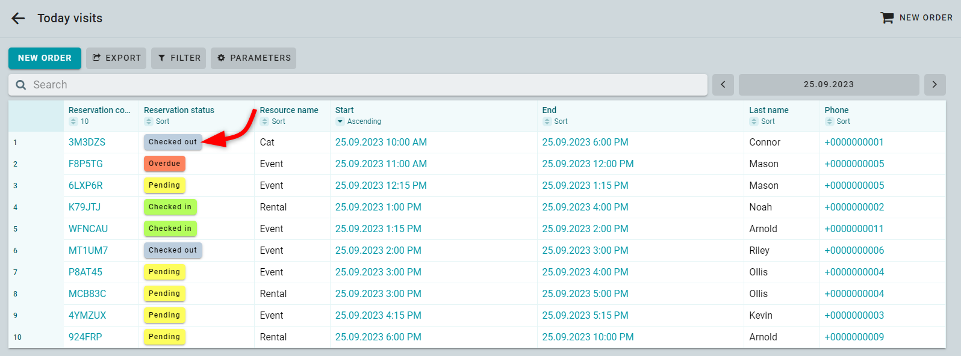This screenshot has height=356, width=961.
Task: Open reservation F8P5TG
Action: click(x=86, y=164)
